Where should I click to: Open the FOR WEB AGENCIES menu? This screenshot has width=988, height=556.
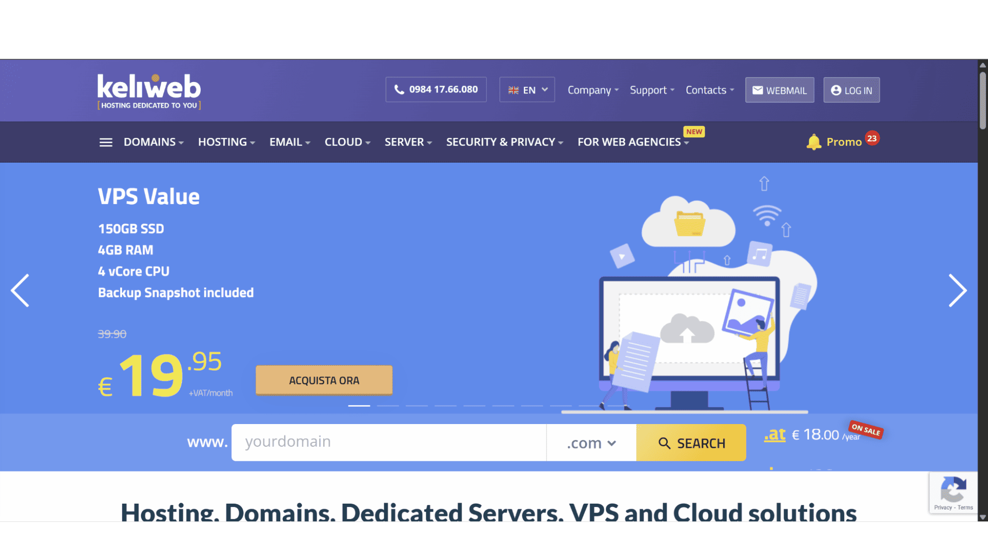click(x=633, y=142)
